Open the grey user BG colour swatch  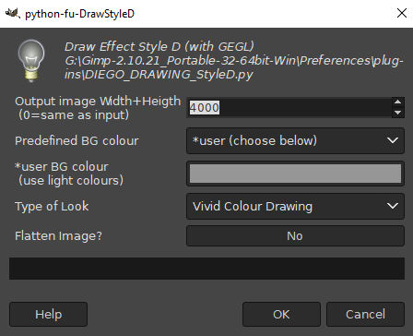pyautogui.click(x=295, y=174)
